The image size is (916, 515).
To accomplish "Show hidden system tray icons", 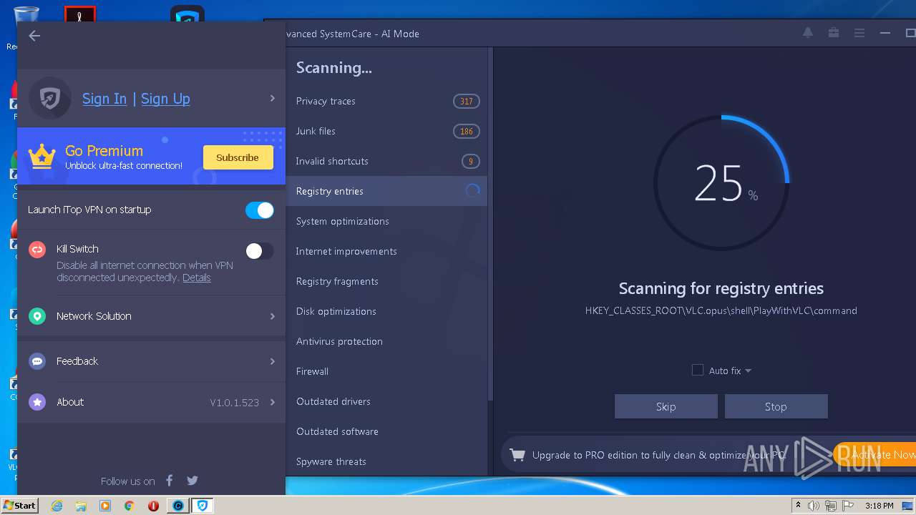I will [797, 506].
